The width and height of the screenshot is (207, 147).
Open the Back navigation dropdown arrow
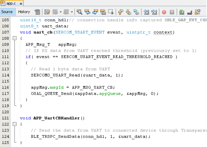(61, 12)
